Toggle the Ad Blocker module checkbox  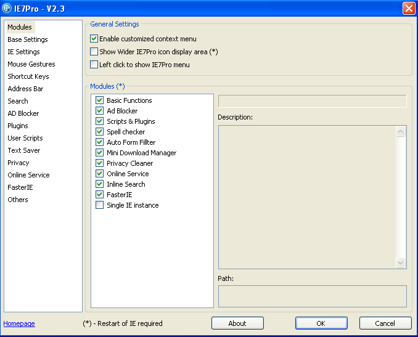click(x=99, y=111)
